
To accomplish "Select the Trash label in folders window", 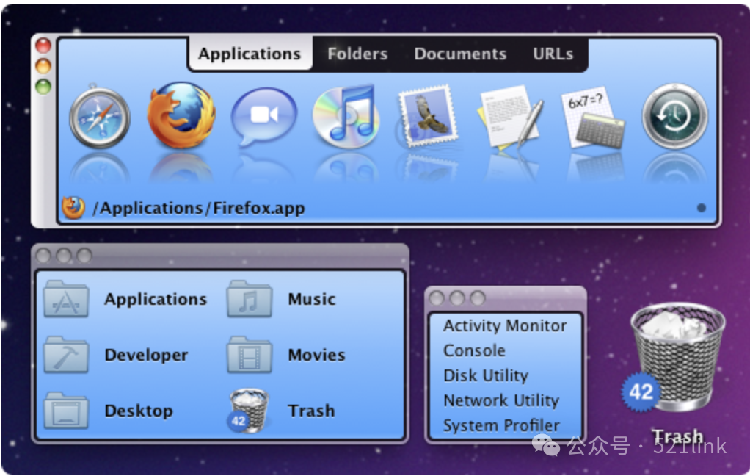I will [x=311, y=411].
